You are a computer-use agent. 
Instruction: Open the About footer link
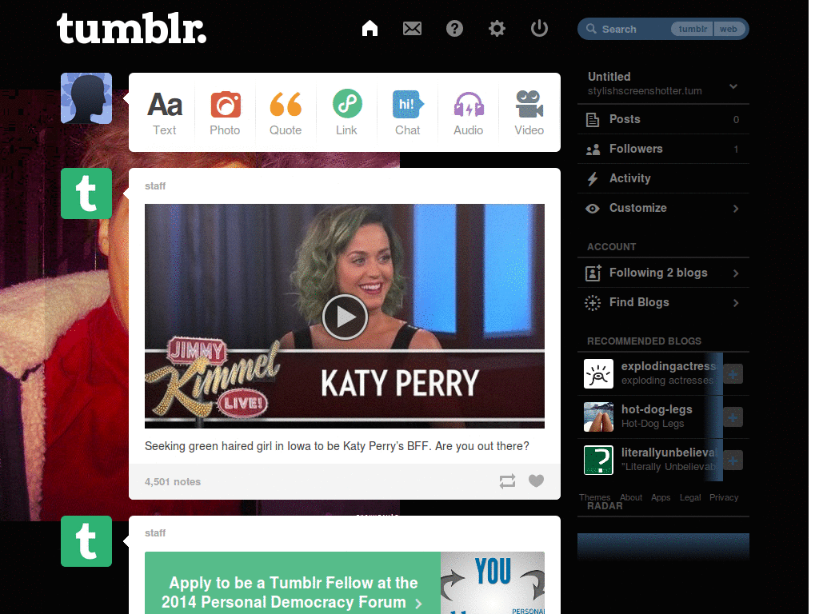pyautogui.click(x=631, y=497)
